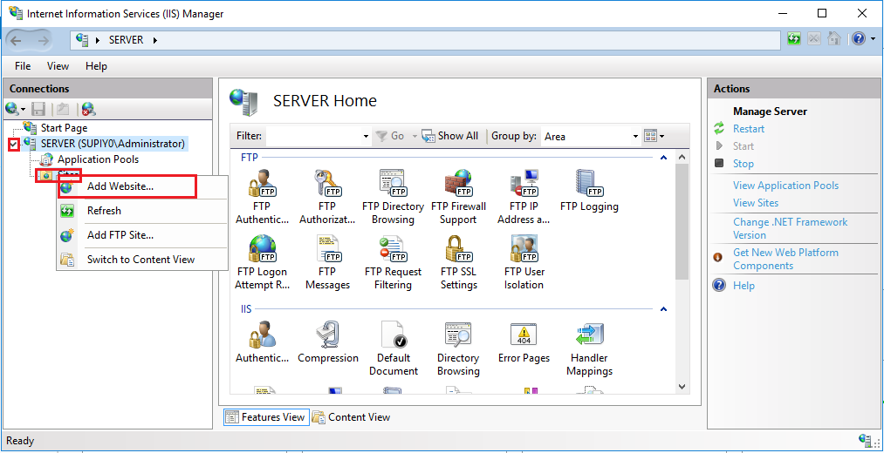The width and height of the screenshot is (884, 453).
Task: Collapse the SERVER tree node
Action: [14, 145]
